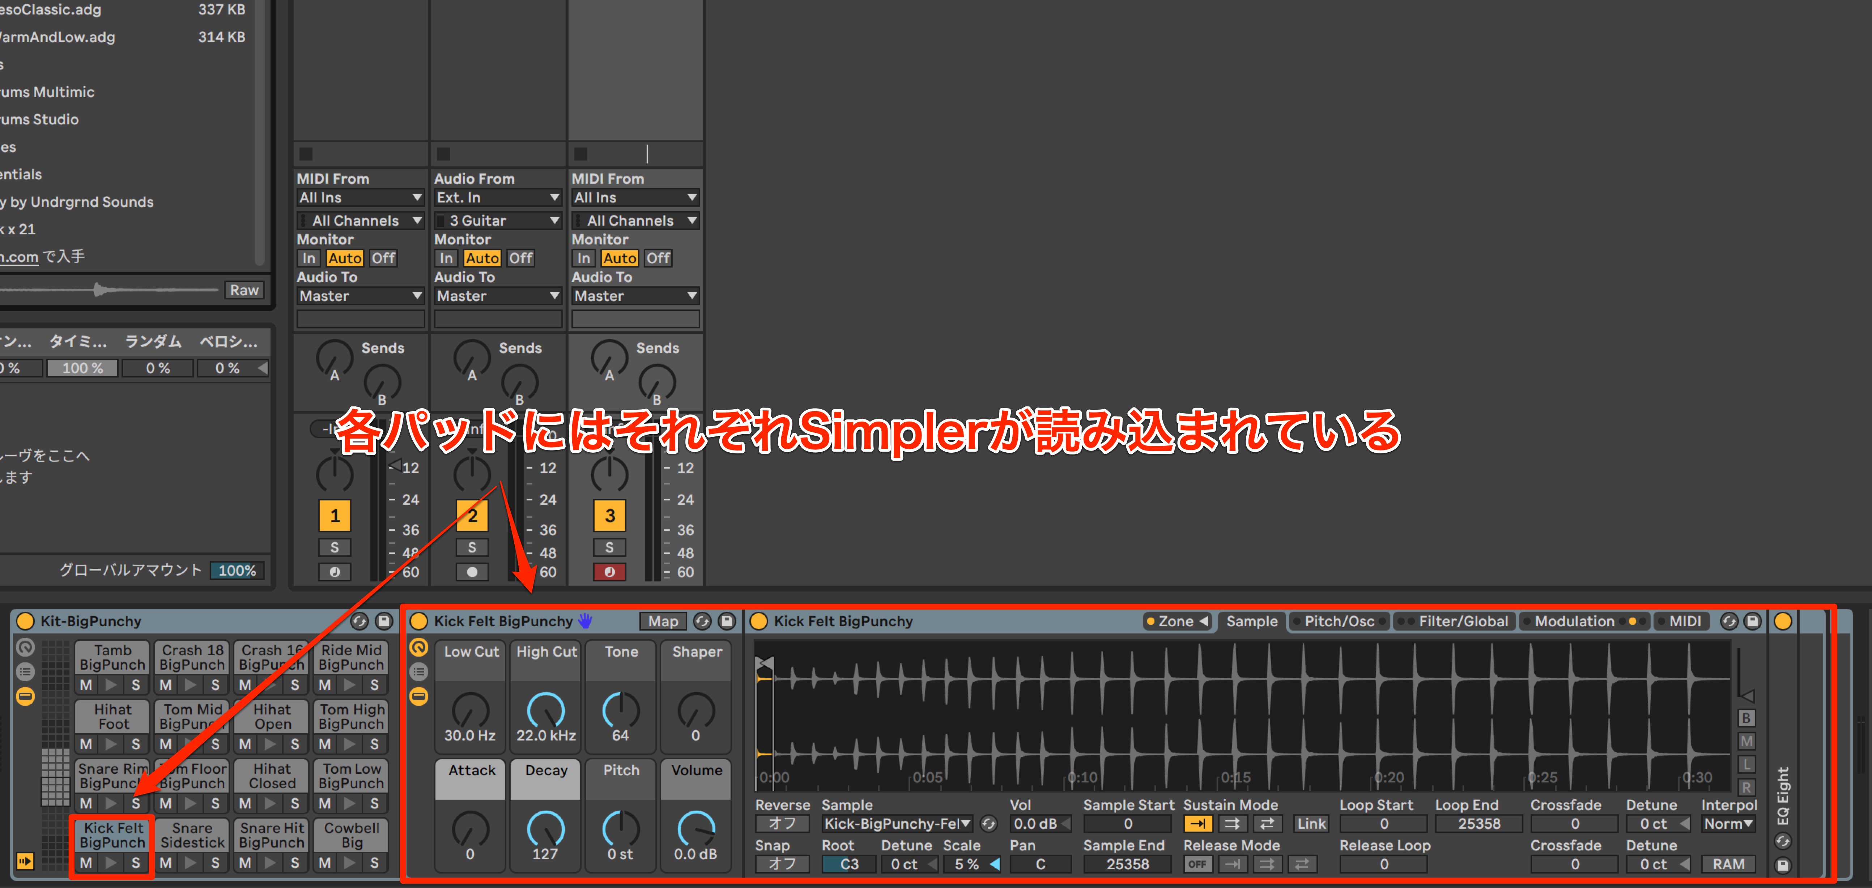Enable the Link button for loop
Viewport: 1872px width, 888px height.
coord(1312,824)
